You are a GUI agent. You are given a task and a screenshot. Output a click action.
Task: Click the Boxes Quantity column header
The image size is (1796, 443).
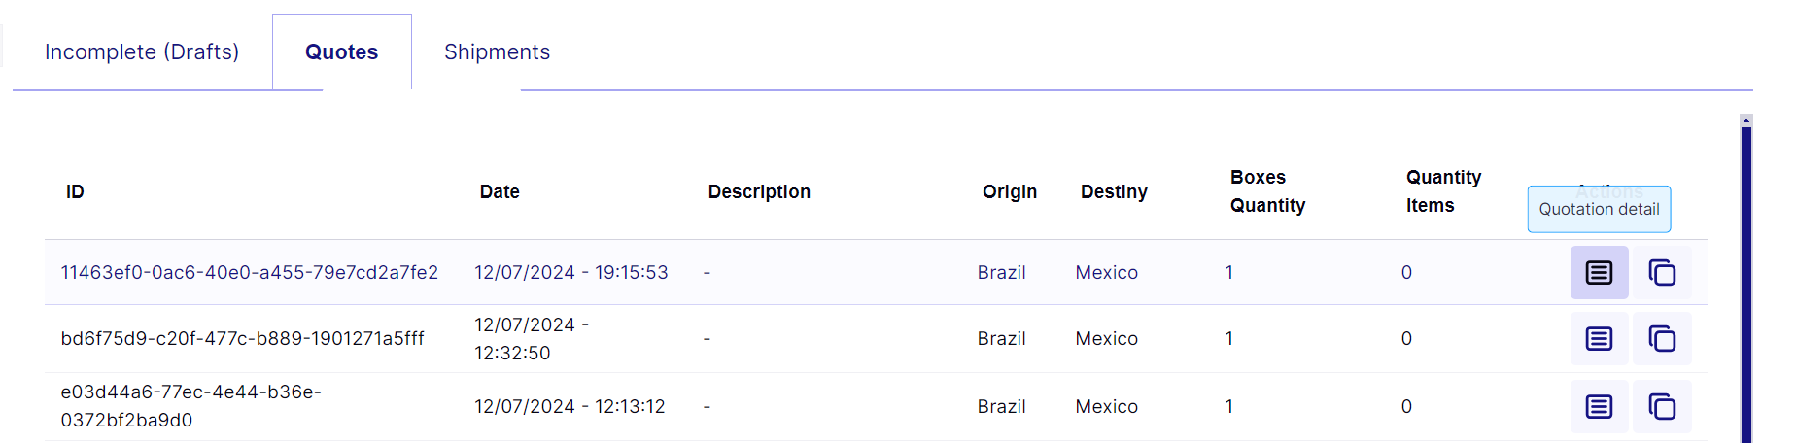(x=1267, y=191)
